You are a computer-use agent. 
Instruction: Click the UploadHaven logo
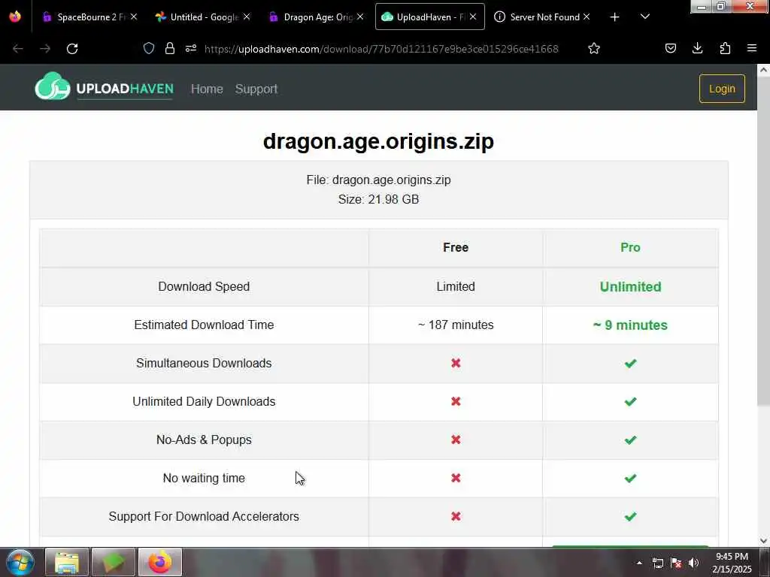point(104,87)
